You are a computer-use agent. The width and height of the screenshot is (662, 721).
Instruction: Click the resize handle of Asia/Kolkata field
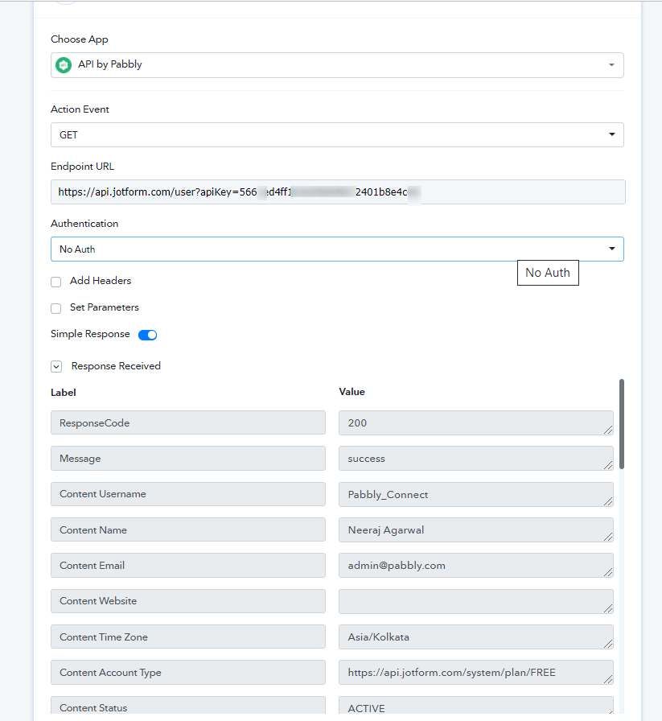coord(608,644)
